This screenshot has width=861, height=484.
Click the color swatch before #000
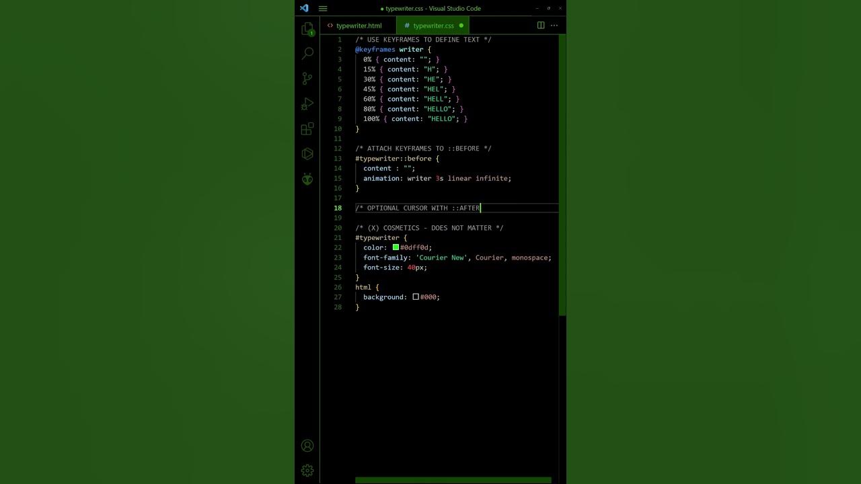415,296
